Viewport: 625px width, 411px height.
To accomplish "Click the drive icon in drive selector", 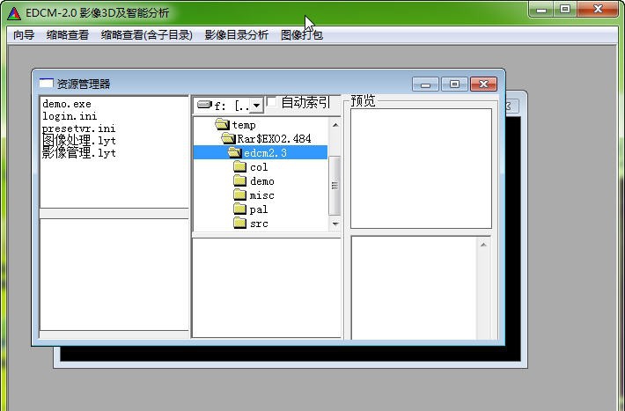I will pos(204,105).
